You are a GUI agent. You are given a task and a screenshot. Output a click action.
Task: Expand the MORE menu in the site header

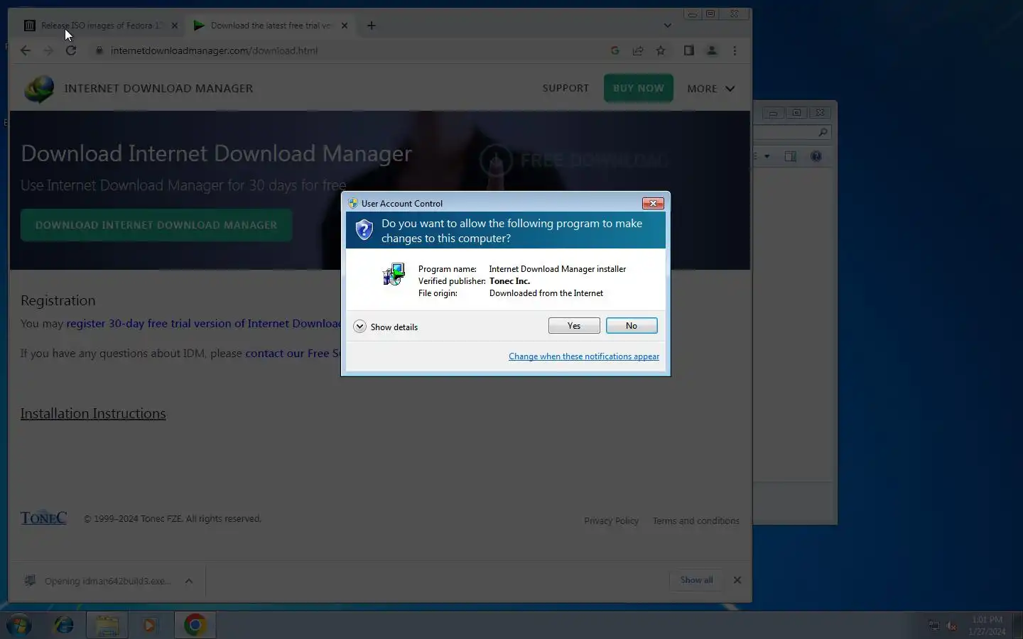[710, 89]
